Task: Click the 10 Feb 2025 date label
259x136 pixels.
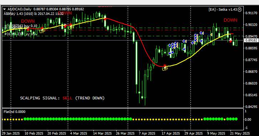Action: [x=34, y=133]
